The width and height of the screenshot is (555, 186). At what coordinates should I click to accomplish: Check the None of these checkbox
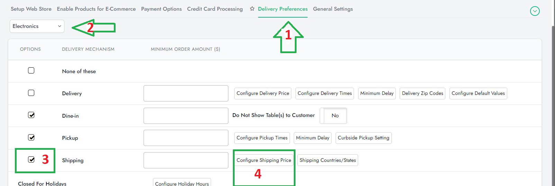[x=31, y=71]
